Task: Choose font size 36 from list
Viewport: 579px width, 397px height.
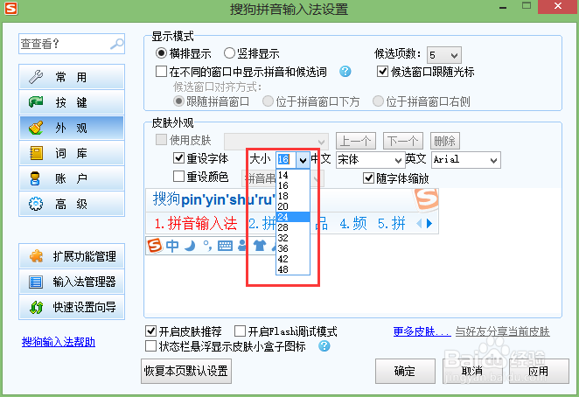Action: click(293, 248)
